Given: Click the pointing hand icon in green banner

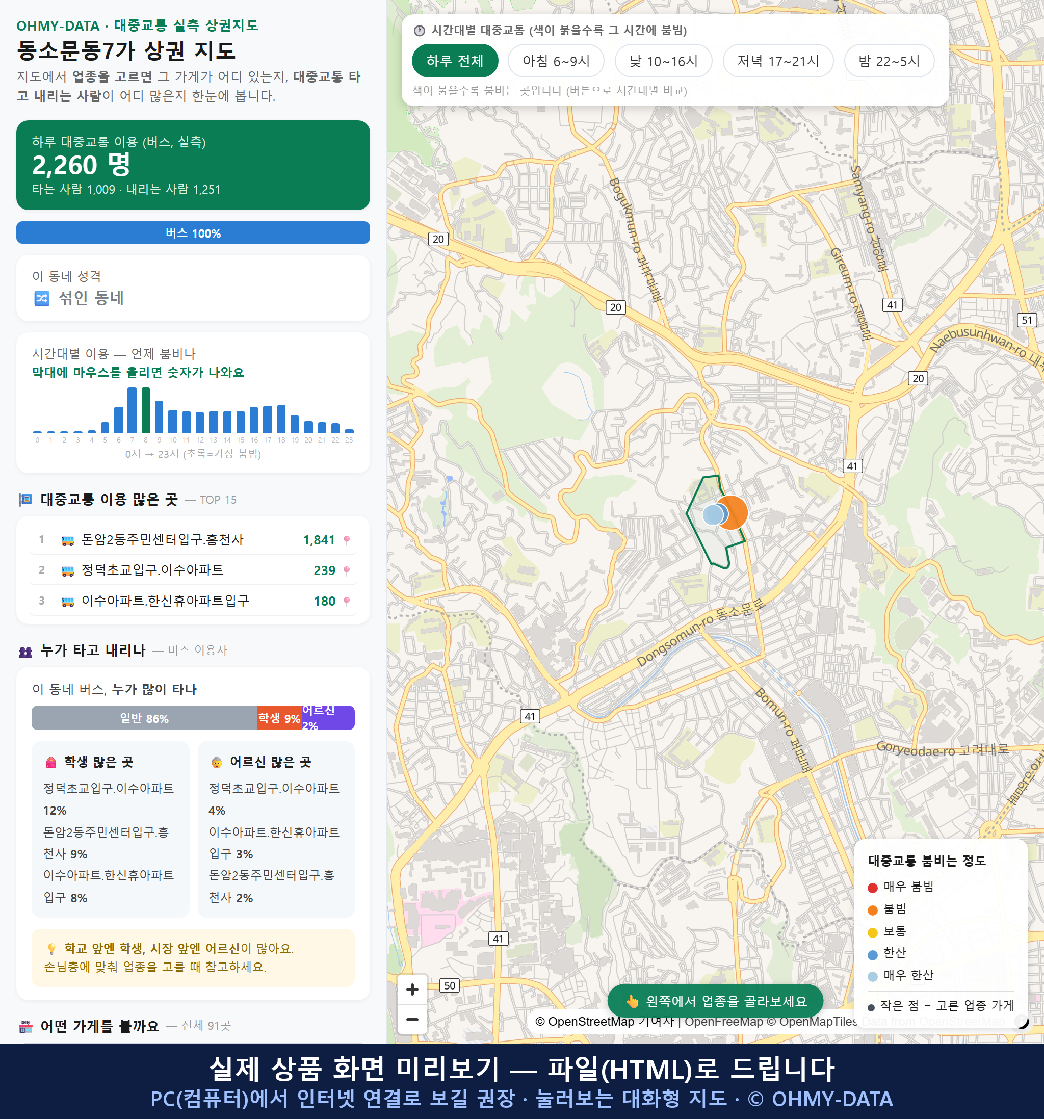Looking at the screenshot, I should click(633, 1001).
